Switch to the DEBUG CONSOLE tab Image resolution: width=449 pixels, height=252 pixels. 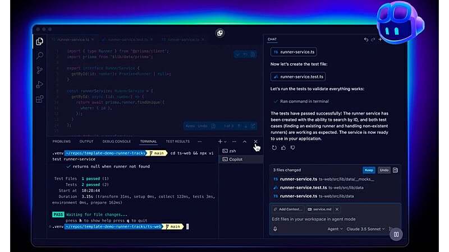pos(117,142)
